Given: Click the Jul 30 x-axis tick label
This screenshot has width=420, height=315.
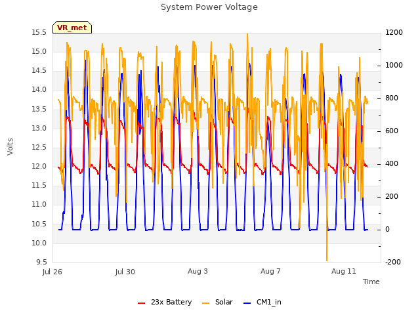Looking at the screenshot, I should tap(125, 272).
